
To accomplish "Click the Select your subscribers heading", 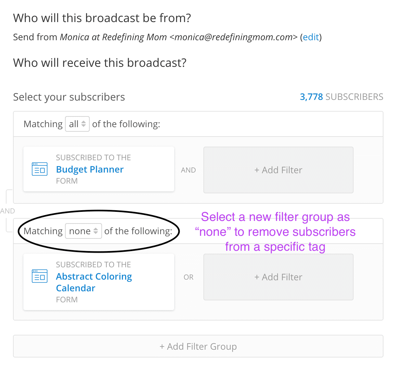I will pos(69,97).
